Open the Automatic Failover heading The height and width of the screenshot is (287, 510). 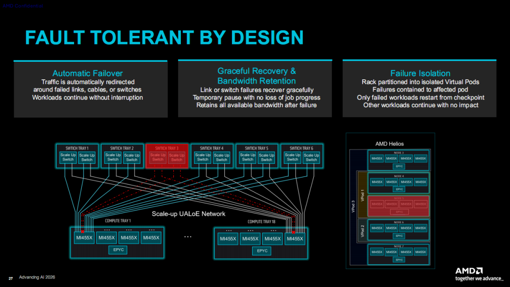coord(87,74)
